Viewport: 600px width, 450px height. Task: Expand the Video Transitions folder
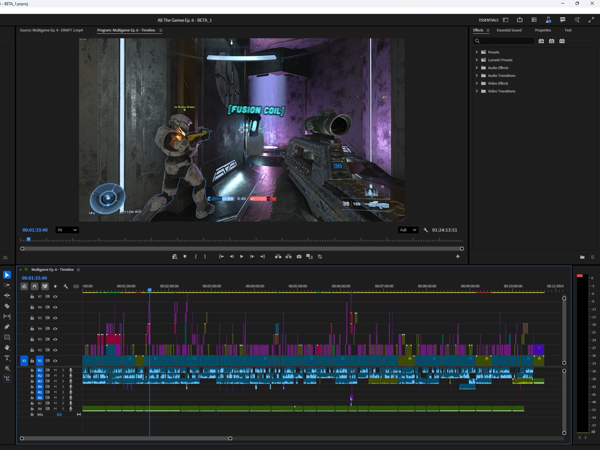tap(477, 91)
